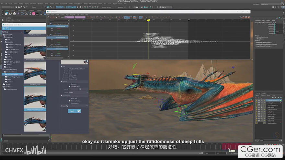Toggle visibility of the third anim layer
Screen dimensions: 285x160
[256, 105]
